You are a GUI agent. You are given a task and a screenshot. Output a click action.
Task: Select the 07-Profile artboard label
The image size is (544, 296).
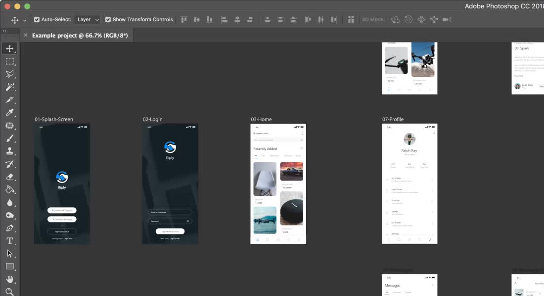392,119
